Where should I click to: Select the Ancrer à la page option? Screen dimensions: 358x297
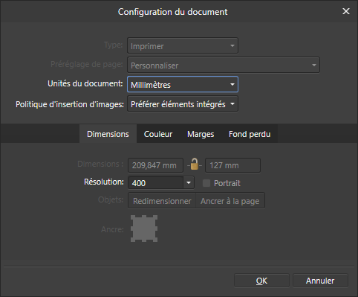[x=230, y=201]
